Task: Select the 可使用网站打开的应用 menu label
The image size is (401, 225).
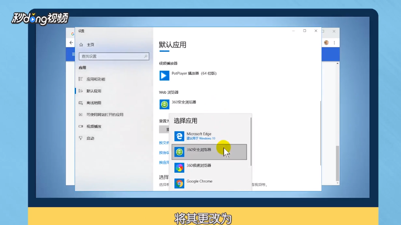Action: click(105, 115)
